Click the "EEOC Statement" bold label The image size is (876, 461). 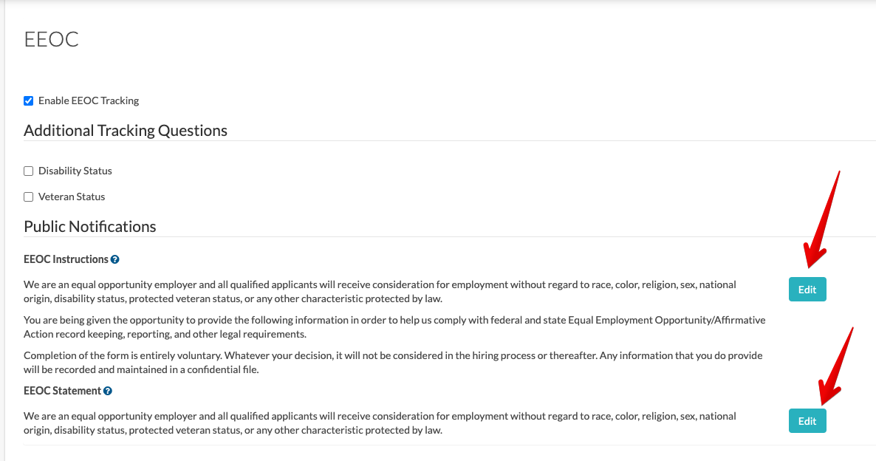pos(62,391)
